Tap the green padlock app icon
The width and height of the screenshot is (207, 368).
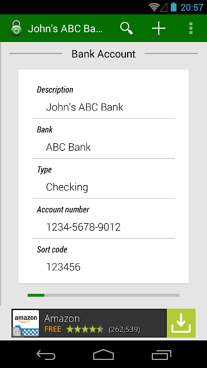pyautogui.click(x=16, y=28)
